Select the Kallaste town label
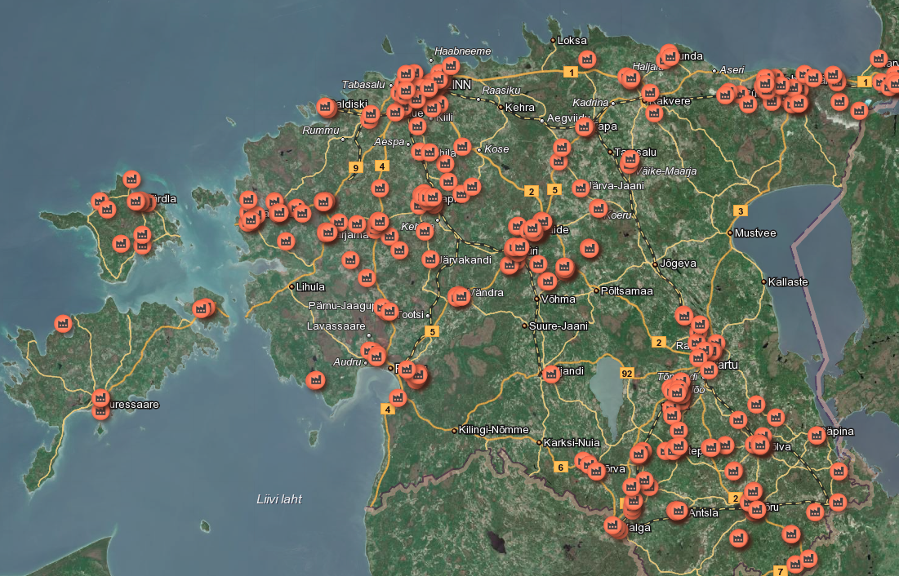 tap(788, 282)
